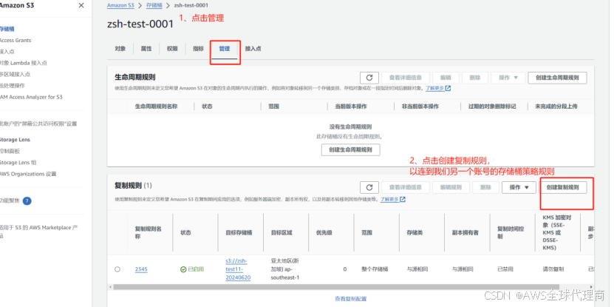614x307 pixels.
Task: Click 创建生命周期规则 button in the empty table
Action: click(350, 149)
